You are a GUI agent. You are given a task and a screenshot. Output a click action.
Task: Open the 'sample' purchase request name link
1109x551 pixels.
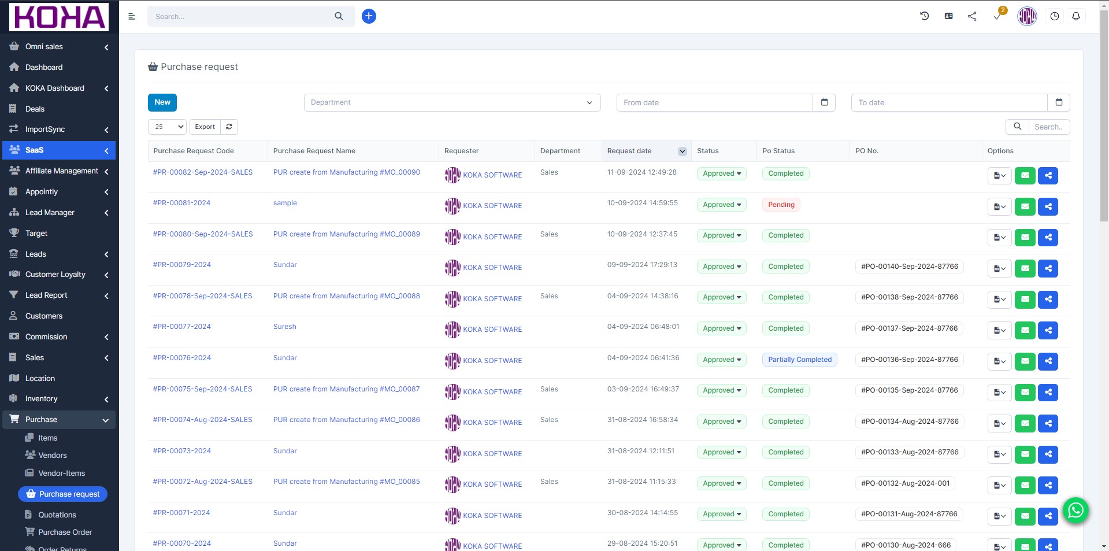[285, 203]
